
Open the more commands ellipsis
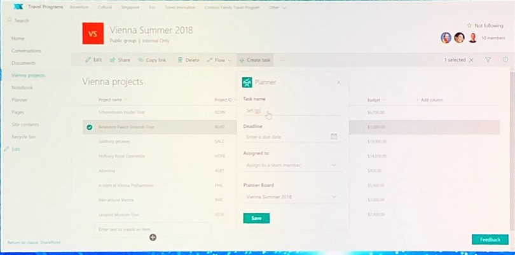[x=282, y=60]
